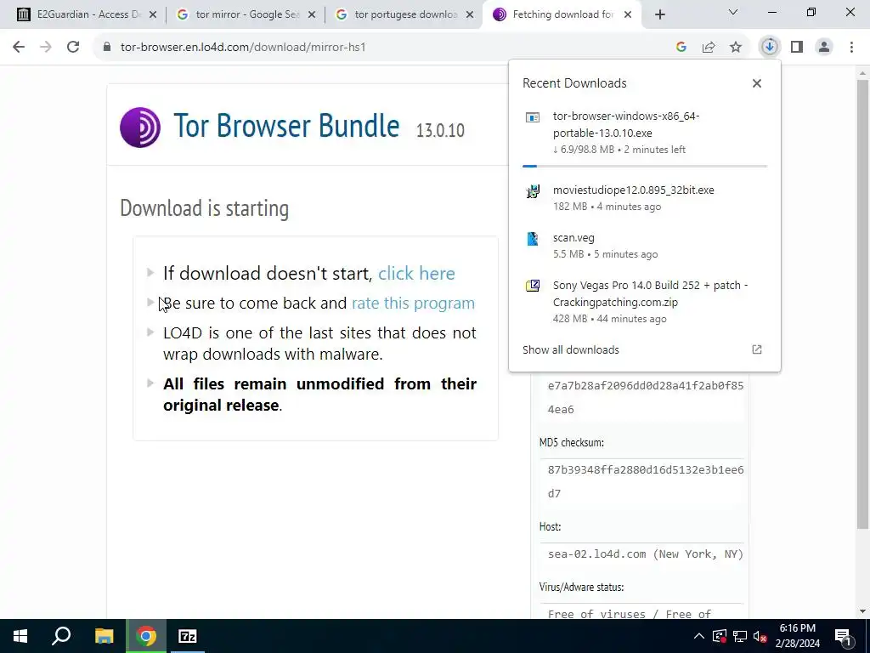Image resolution: width=870 pixels, height=653 pixels.
Task: Open a new browser tab
Action: [x=659, y=14]
